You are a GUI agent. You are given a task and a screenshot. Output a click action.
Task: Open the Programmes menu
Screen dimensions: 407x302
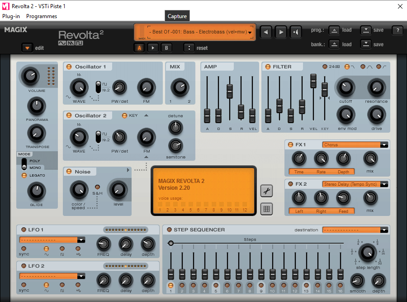[42, 16]
